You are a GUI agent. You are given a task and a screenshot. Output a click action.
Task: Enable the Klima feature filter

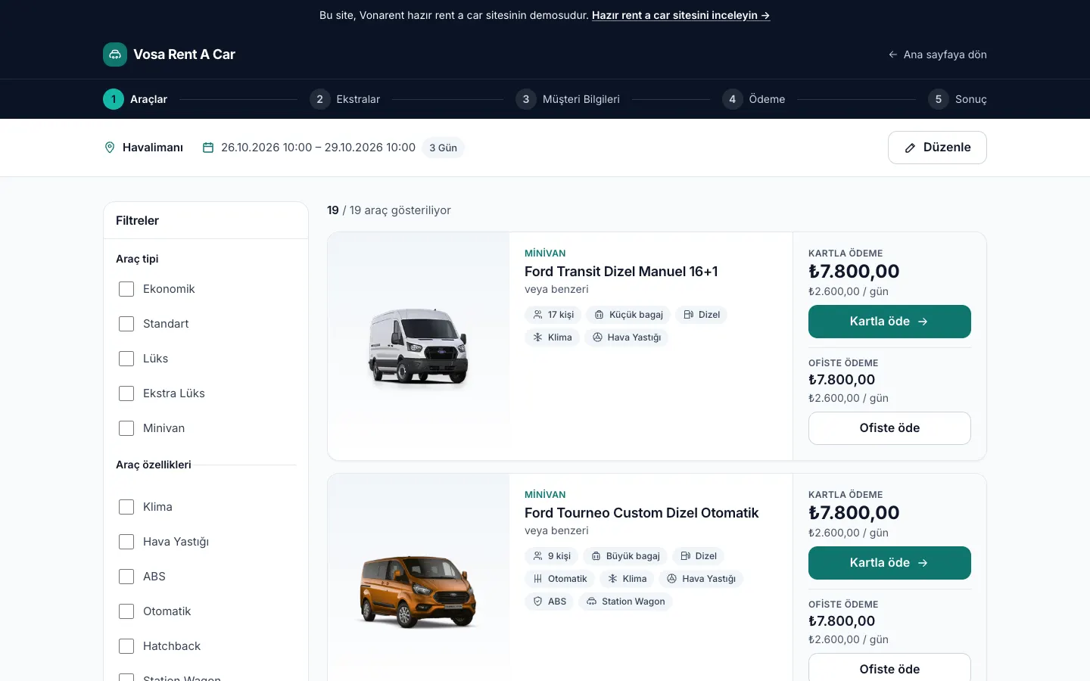click(x=126, y=507)
